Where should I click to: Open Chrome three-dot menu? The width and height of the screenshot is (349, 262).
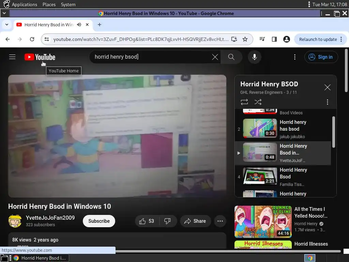click(x=341, y=40)
